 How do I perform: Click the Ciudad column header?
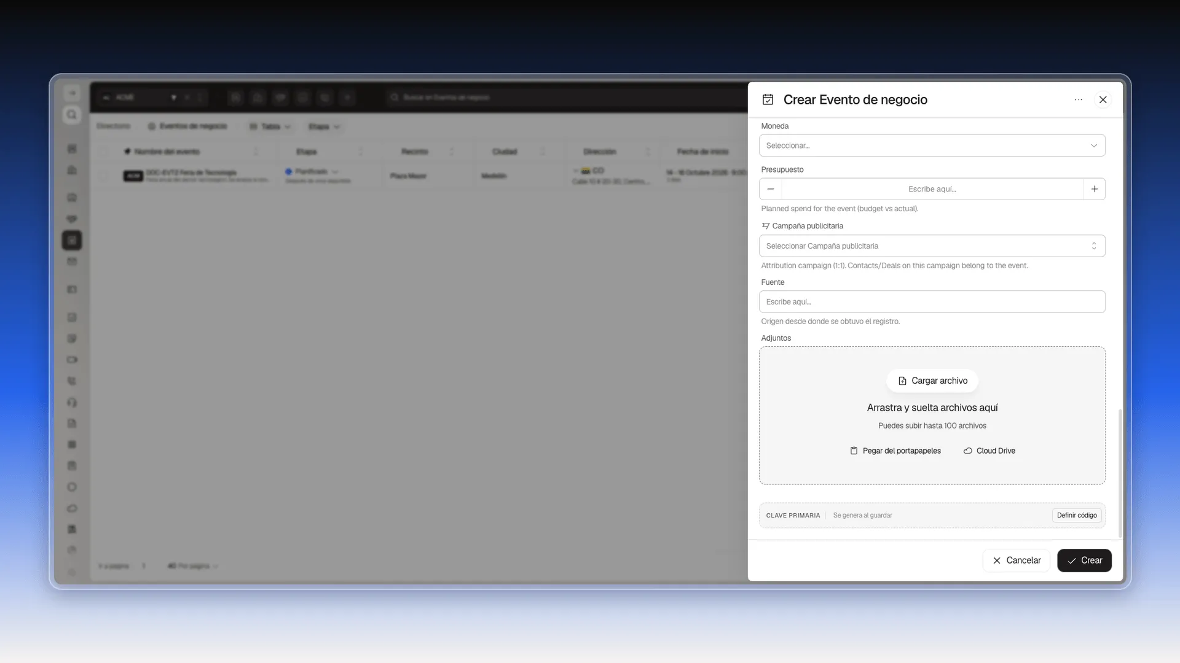pos(505,152)
